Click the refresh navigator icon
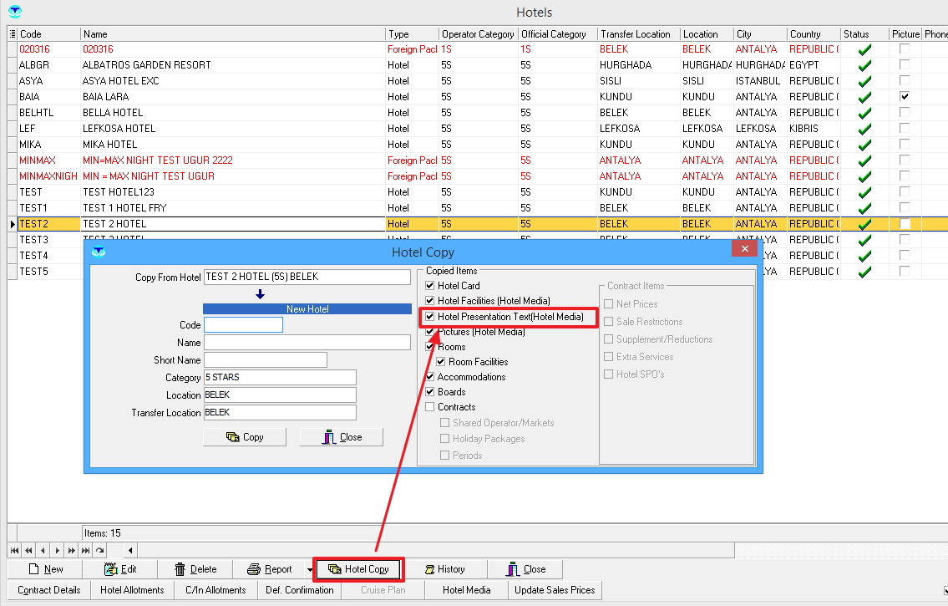The width and height of the screenshot is (948, 606). [99, 550]
